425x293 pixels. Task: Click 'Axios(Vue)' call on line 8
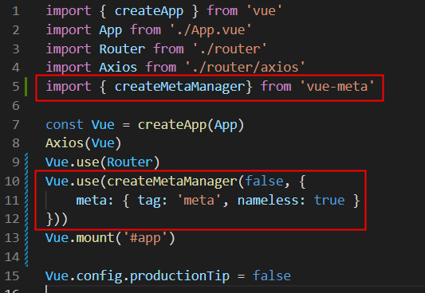[84, 143]
